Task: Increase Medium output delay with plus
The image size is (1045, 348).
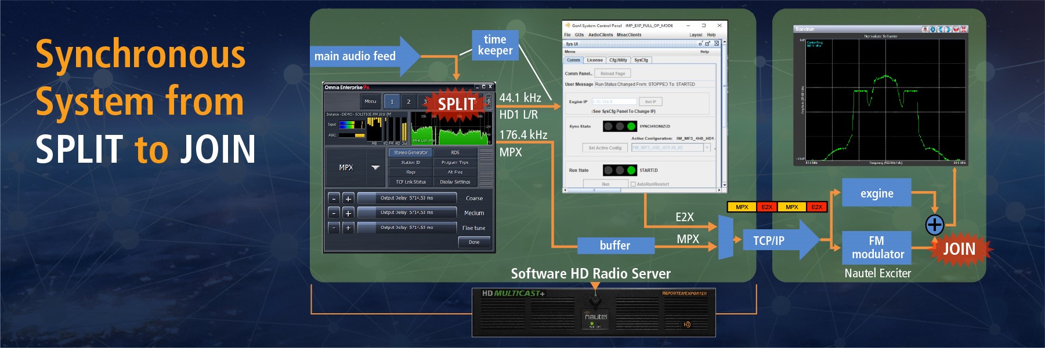Action: pos(348,213)
